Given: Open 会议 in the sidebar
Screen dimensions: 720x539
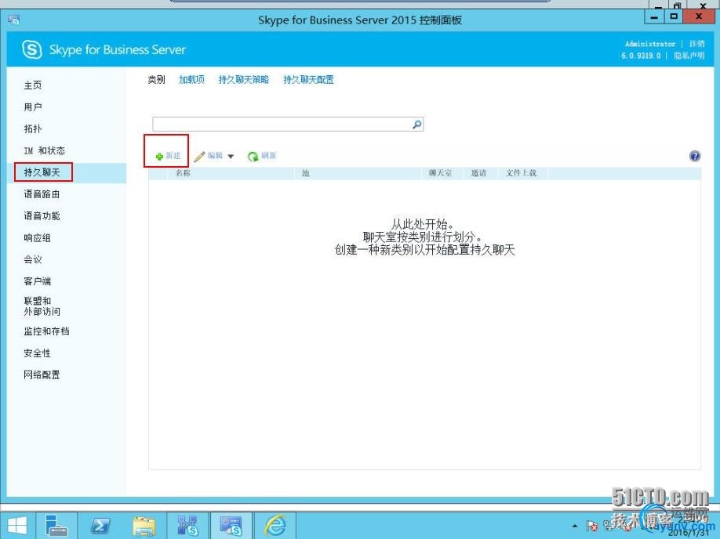Looking at the screenshot, I should pos(33,259).
